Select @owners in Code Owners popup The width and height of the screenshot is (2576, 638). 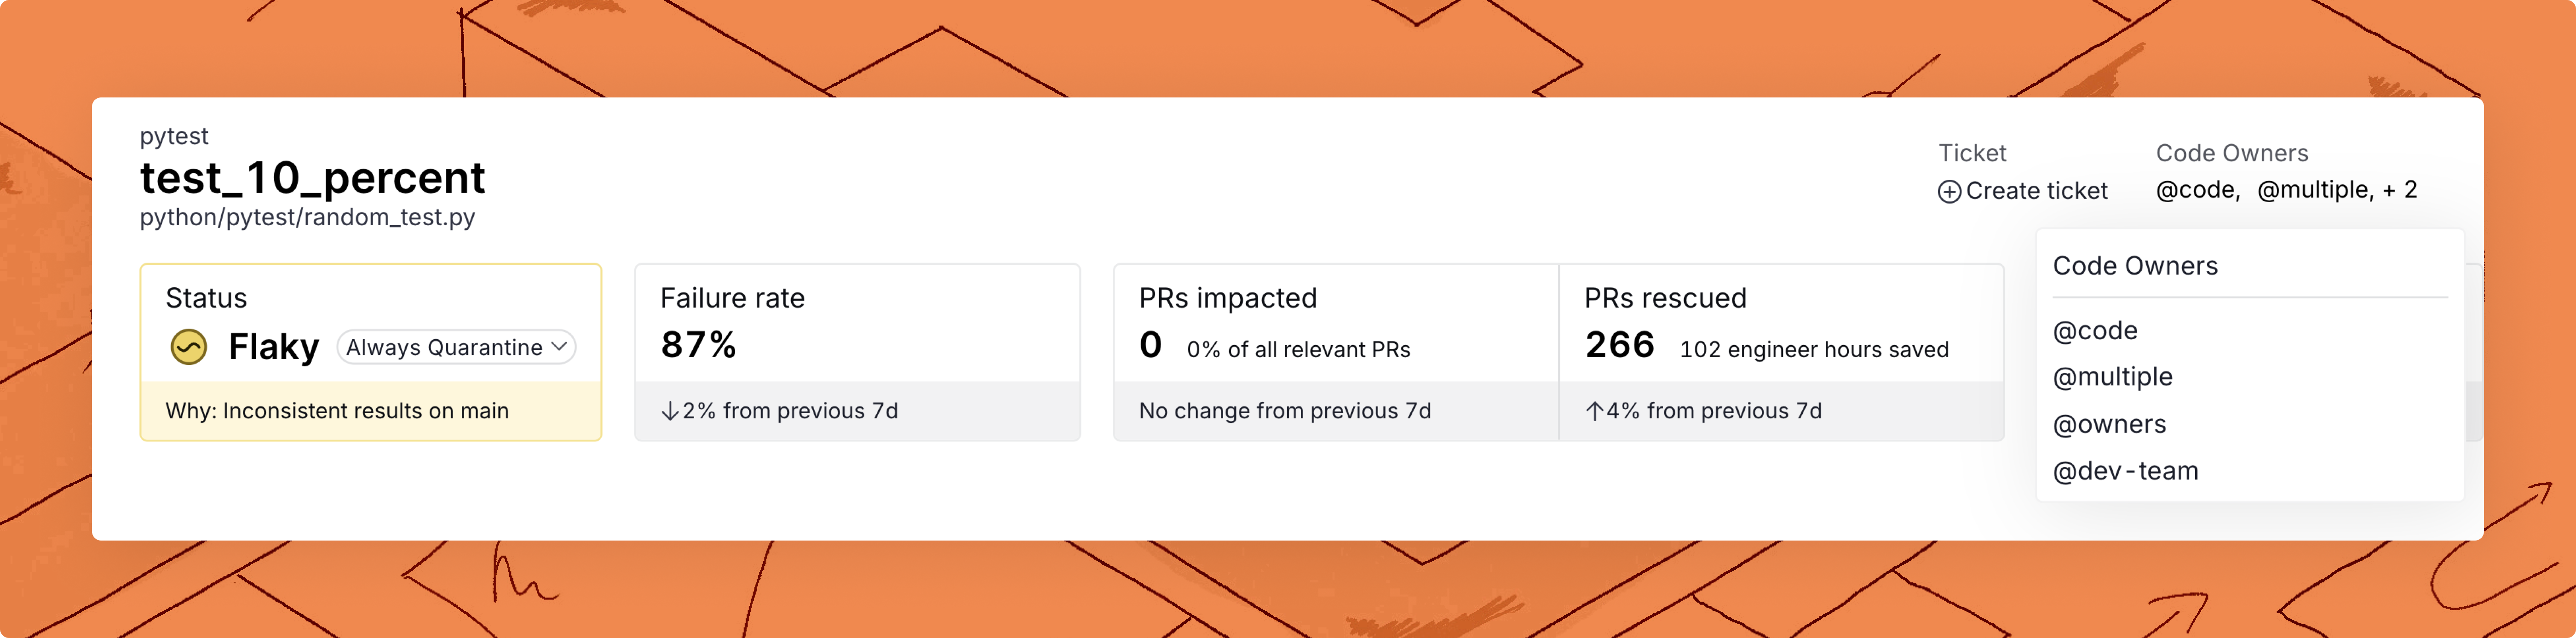click(2109, 424)
